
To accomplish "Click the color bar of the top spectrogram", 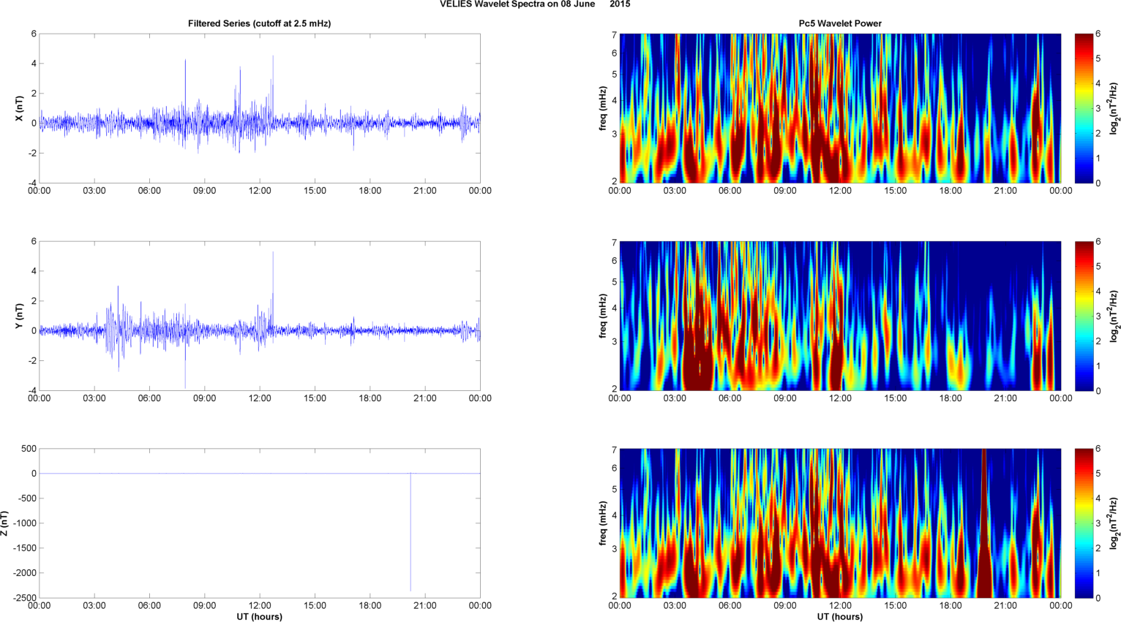I will click(x=1084, y=108).
